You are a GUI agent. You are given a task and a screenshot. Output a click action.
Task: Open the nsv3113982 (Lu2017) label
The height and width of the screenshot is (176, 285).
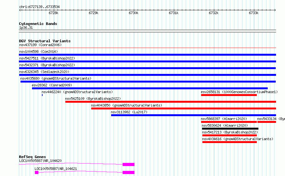point(129,112)
